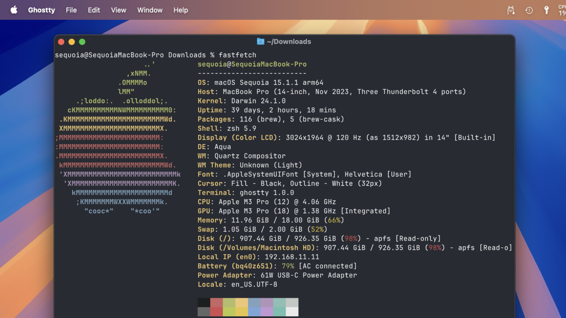Click the colored sequoia@SequoiaMacBook-Pro header line
566x318 pixels.
click(252, 64)
